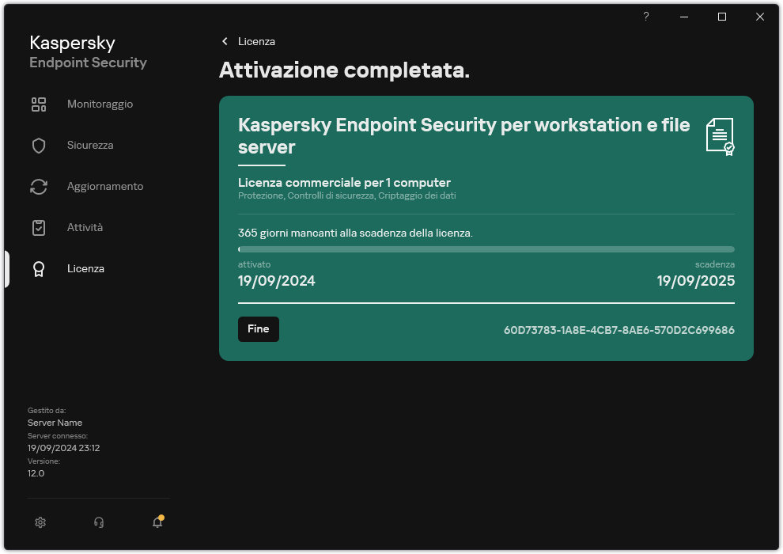Viewport: 783px width, 554px height.
Task: Open settings via the gear icon
Action: coord(40,522)
